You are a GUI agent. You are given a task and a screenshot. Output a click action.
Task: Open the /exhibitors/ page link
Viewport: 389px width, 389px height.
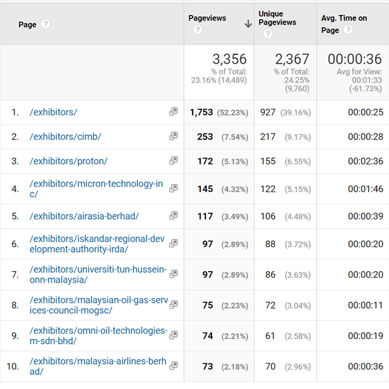pyautogui.click(x=53, y=112)
